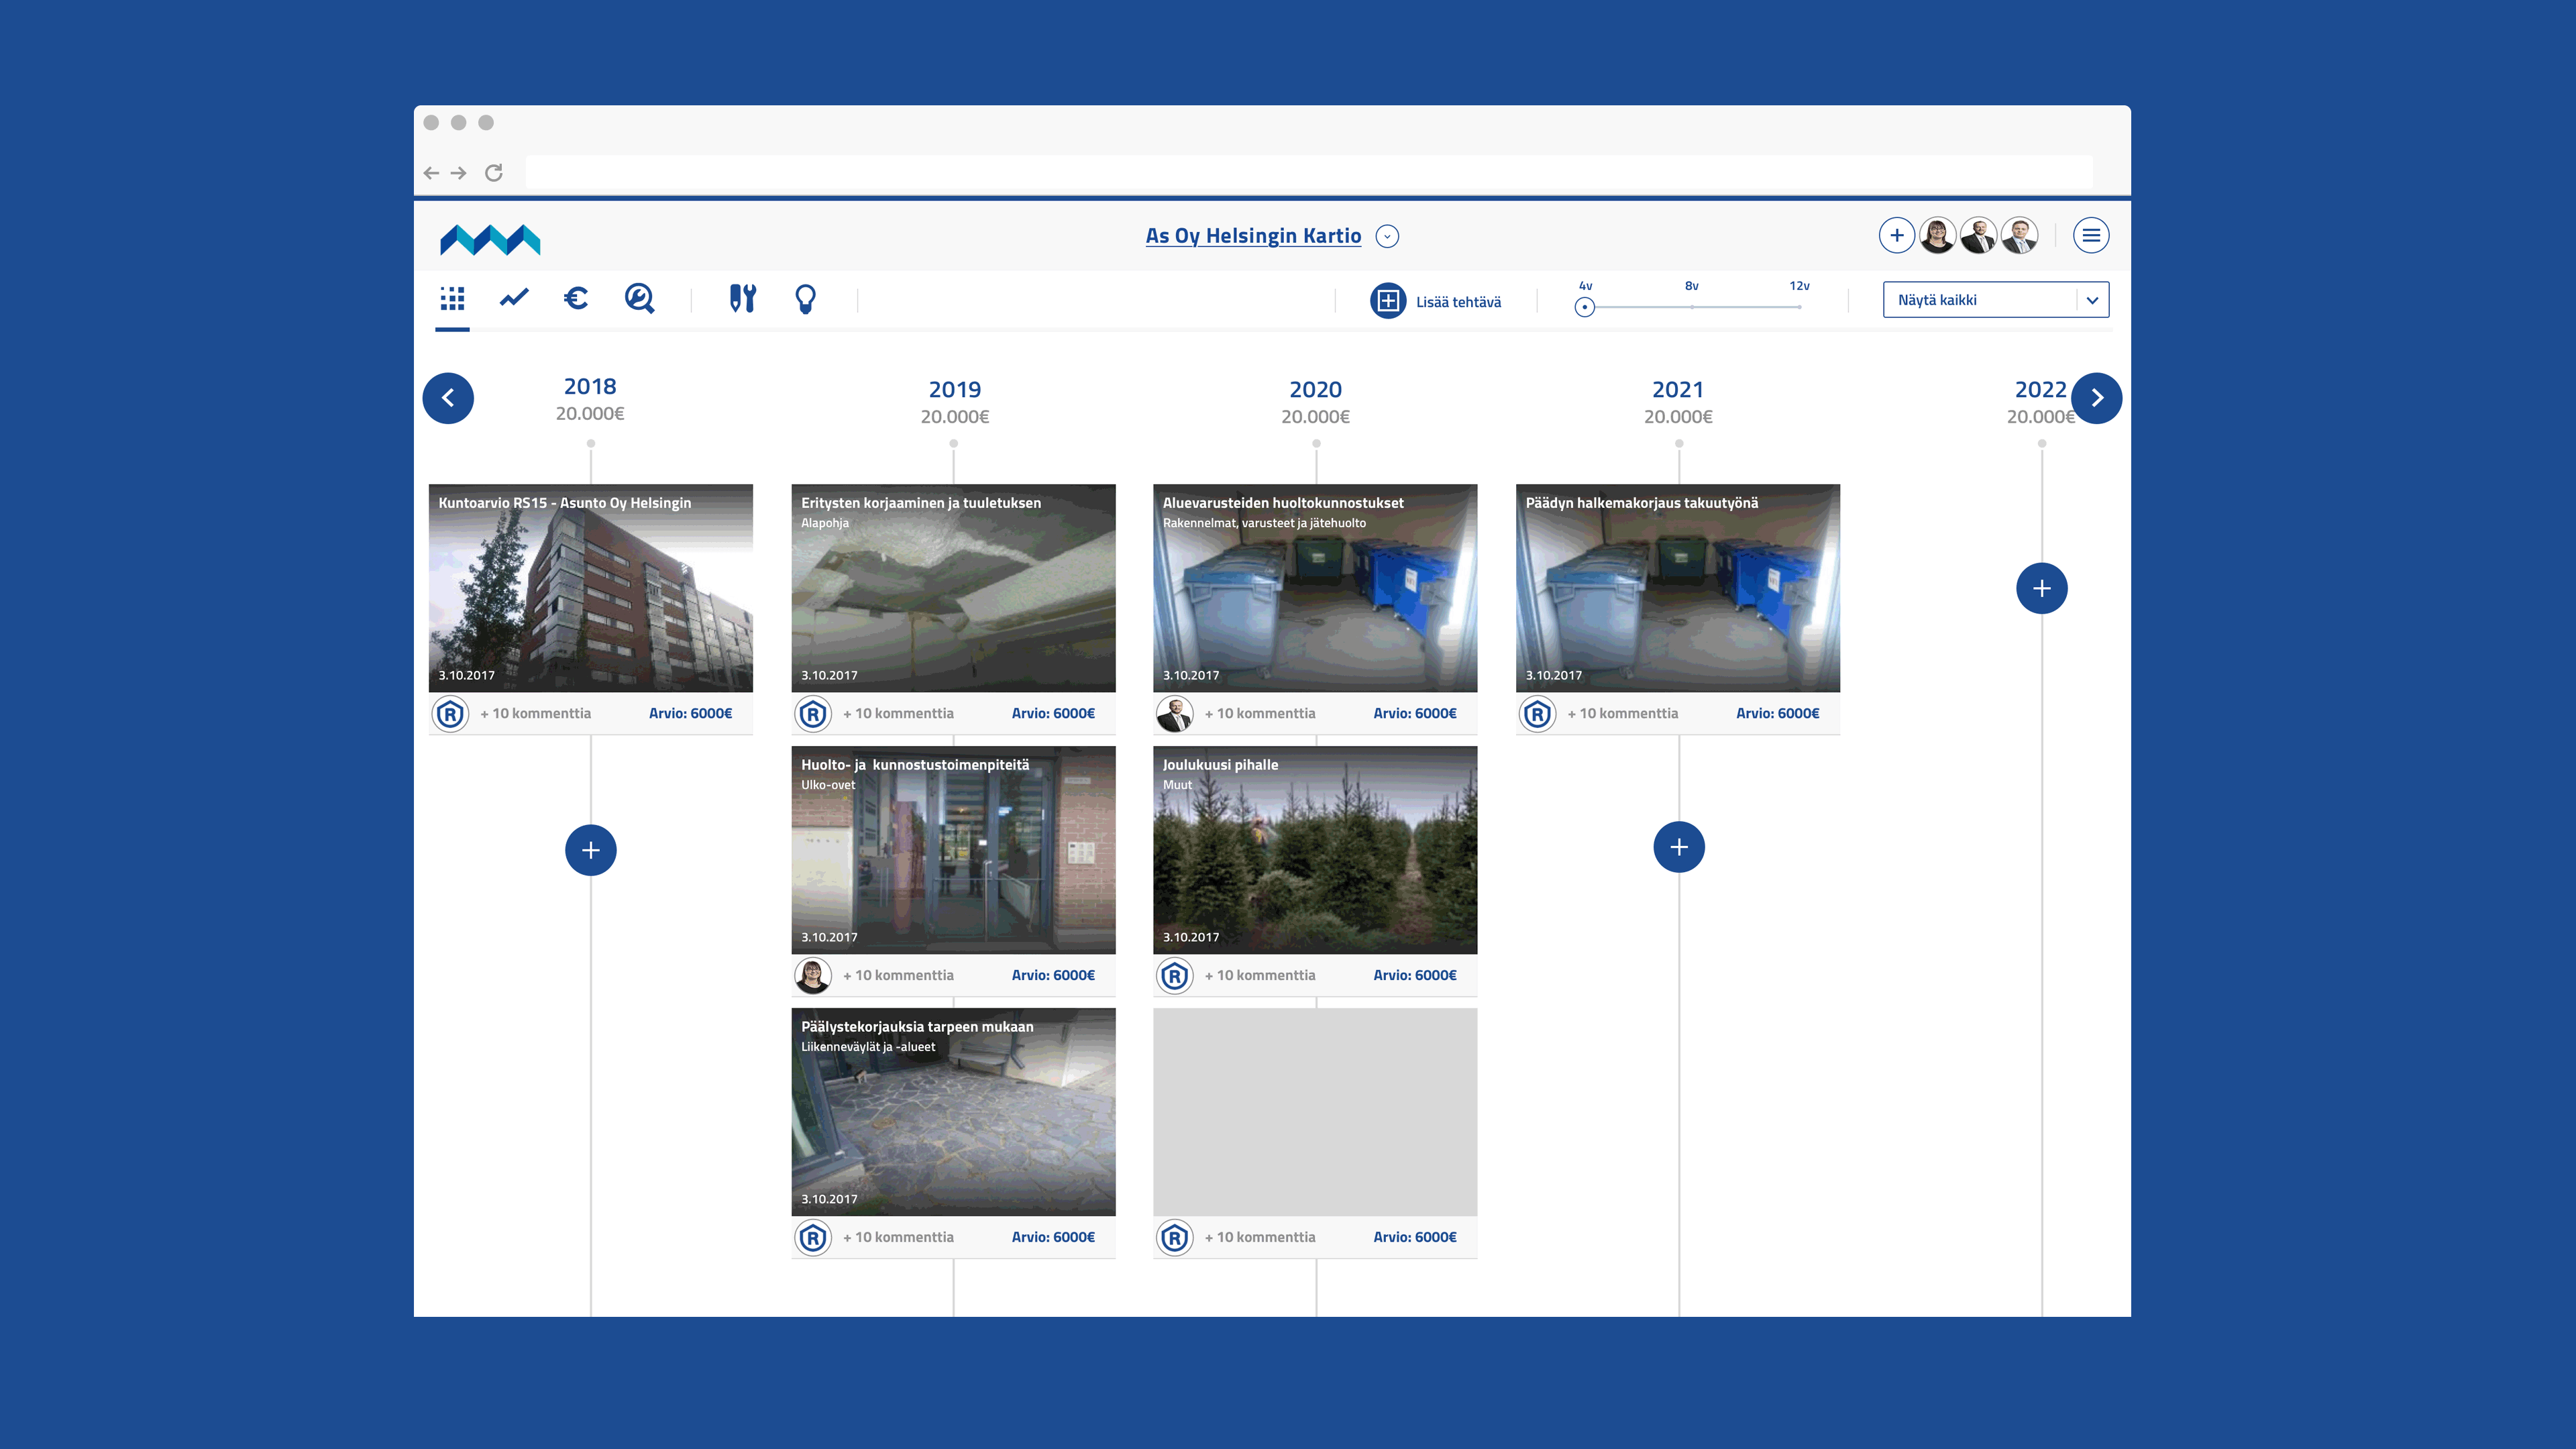Open the As Oy Helsingin Kartio link
This screenshot has height=1449, width=2576.
[1253, 236]
